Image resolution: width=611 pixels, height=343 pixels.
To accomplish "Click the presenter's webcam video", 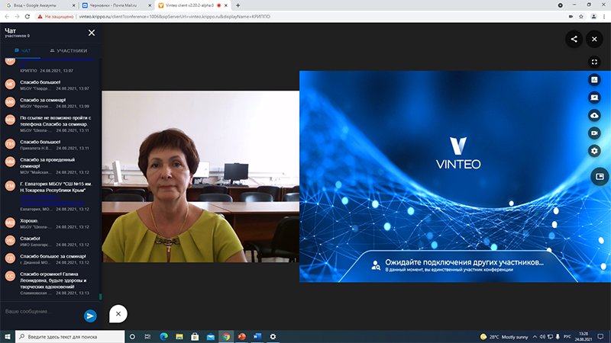I will pyautogui.click(x=200, y=177).
